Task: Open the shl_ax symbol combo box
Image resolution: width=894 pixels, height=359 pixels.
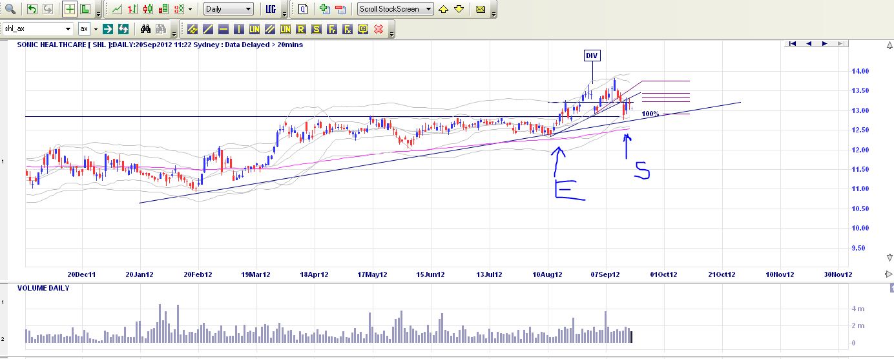Action: pyautogui.click(x=37, y=29)
